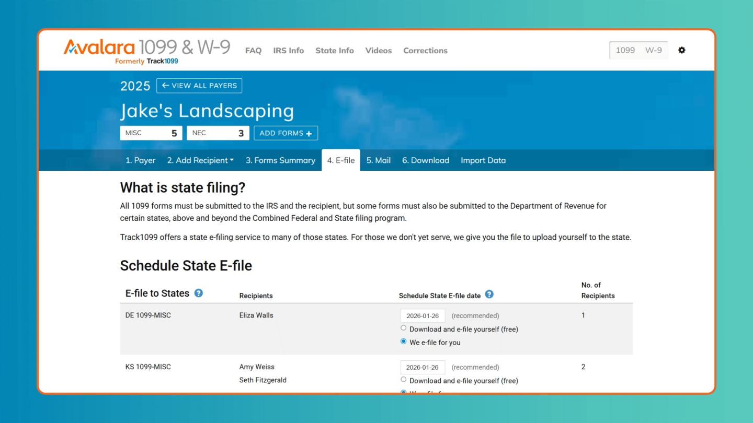This screenshot has height=423, width=753.
Task: Open the Forms Summary tab
Action: click(x=280, y=160)
